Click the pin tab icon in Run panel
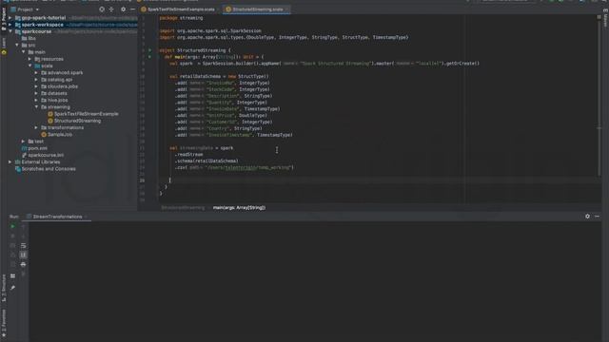 click(x=12, y=288)
